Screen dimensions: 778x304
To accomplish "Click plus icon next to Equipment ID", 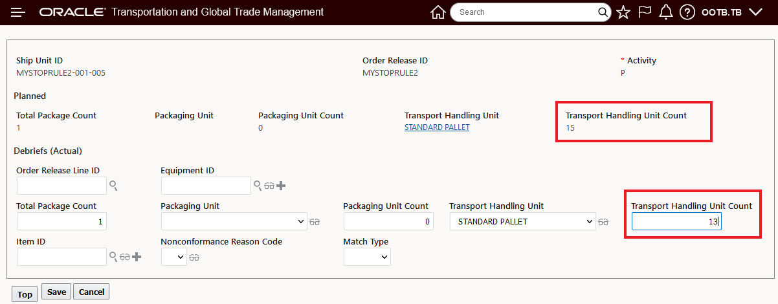I will click(281, 186).
